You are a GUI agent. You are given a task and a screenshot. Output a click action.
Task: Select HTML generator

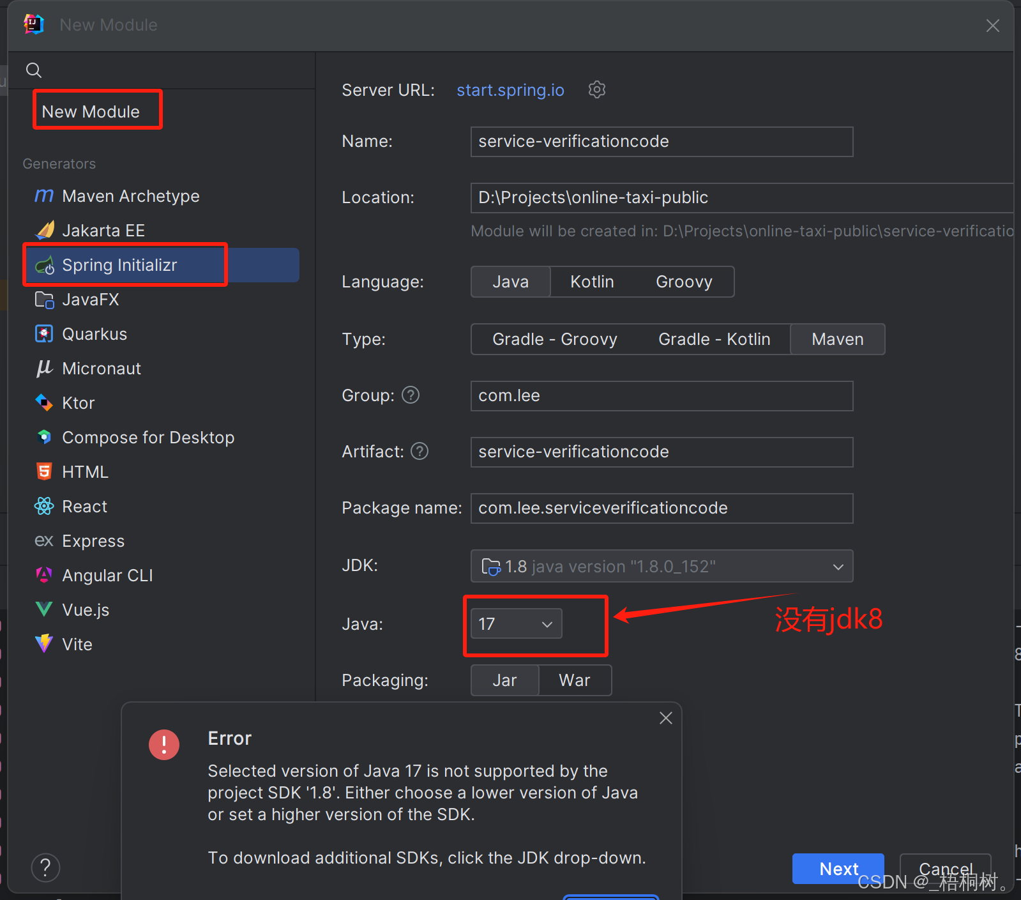pos(161,472)
